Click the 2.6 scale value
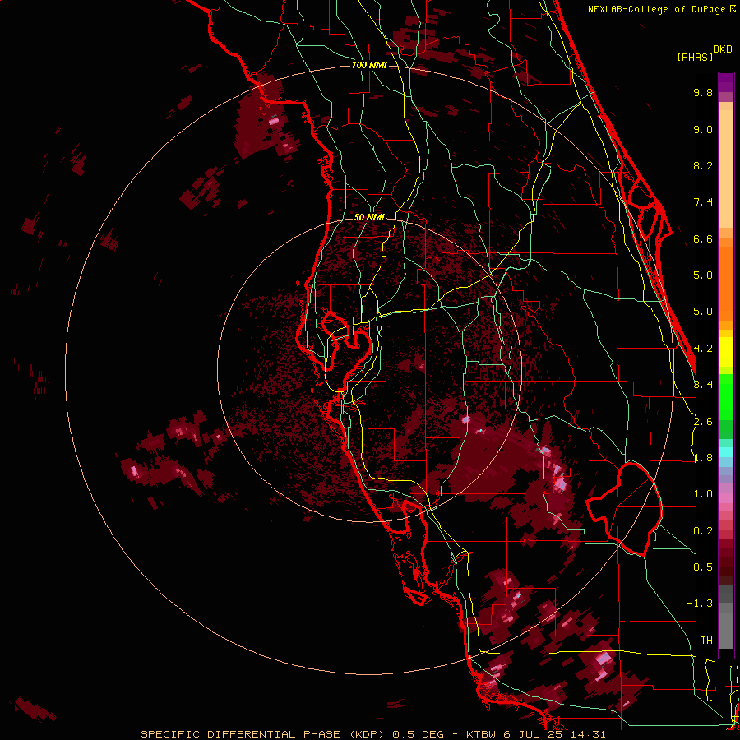 703,421
